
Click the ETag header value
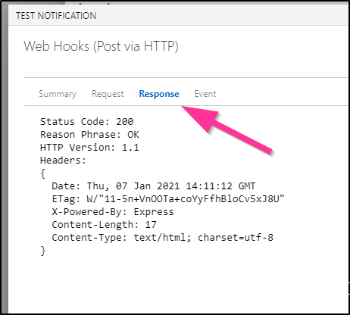pyautogui.click(x=186, y=199)
